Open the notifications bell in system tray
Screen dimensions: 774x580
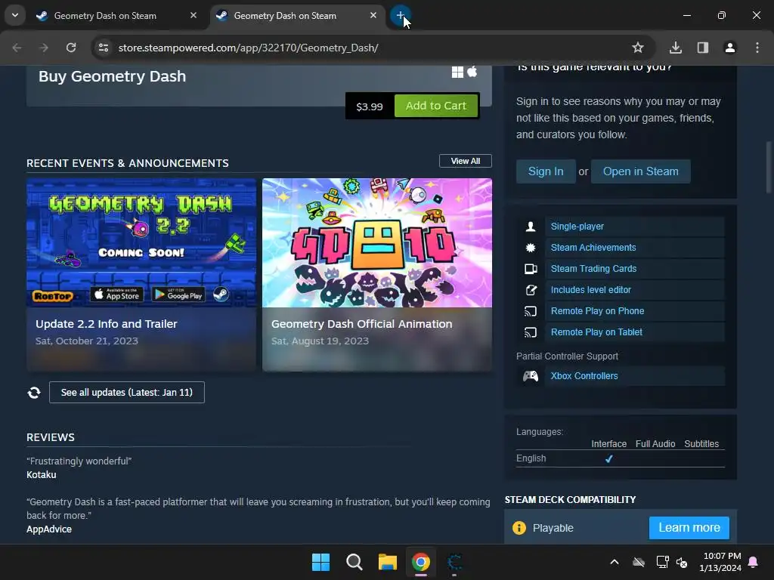(754, 562)
